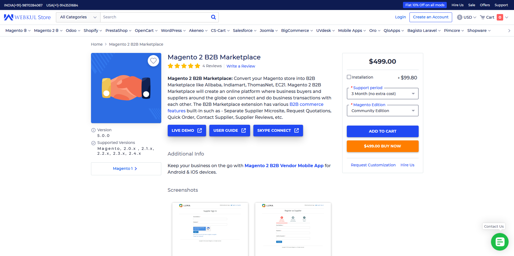Click the Add to Cart button
This screenshot has height=256, width=514.
(382, 131)
